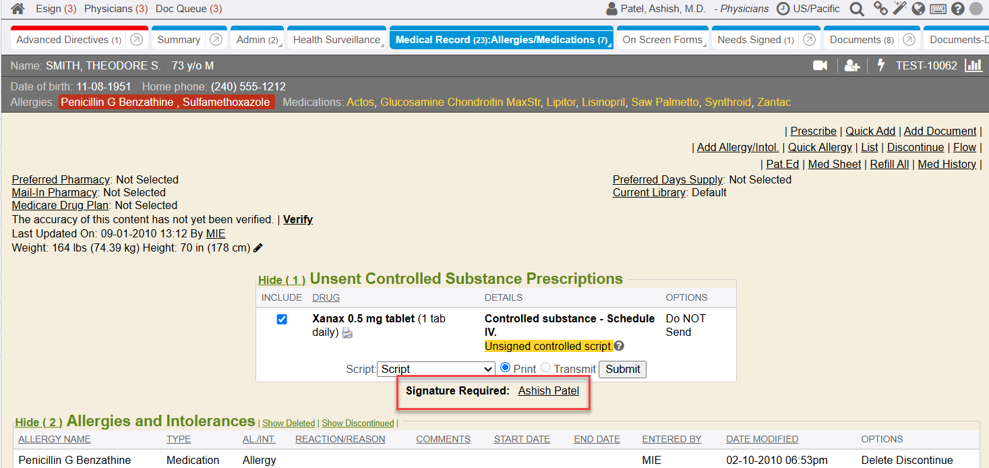
Task: Click the Prescribe link
Action: tap(813, 131)
